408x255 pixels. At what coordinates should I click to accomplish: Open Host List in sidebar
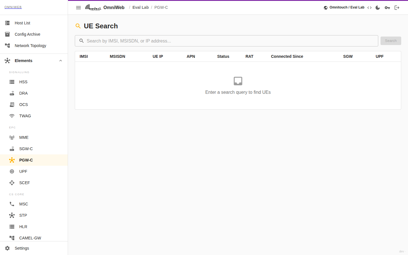[x=34, y=23]
